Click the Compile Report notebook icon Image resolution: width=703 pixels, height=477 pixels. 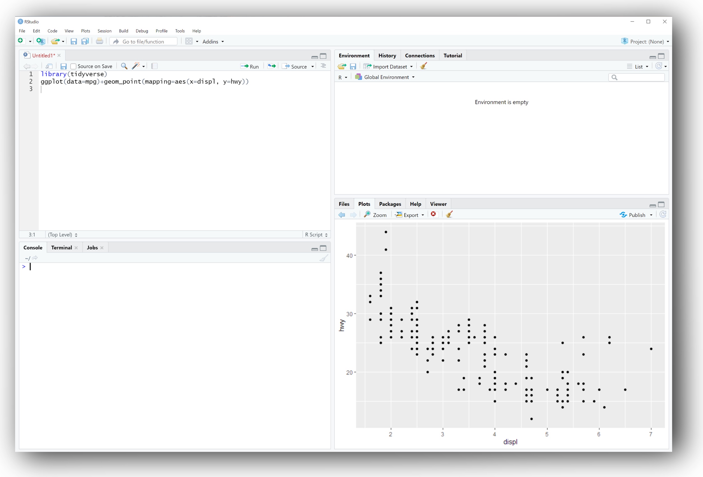point(154,66)
